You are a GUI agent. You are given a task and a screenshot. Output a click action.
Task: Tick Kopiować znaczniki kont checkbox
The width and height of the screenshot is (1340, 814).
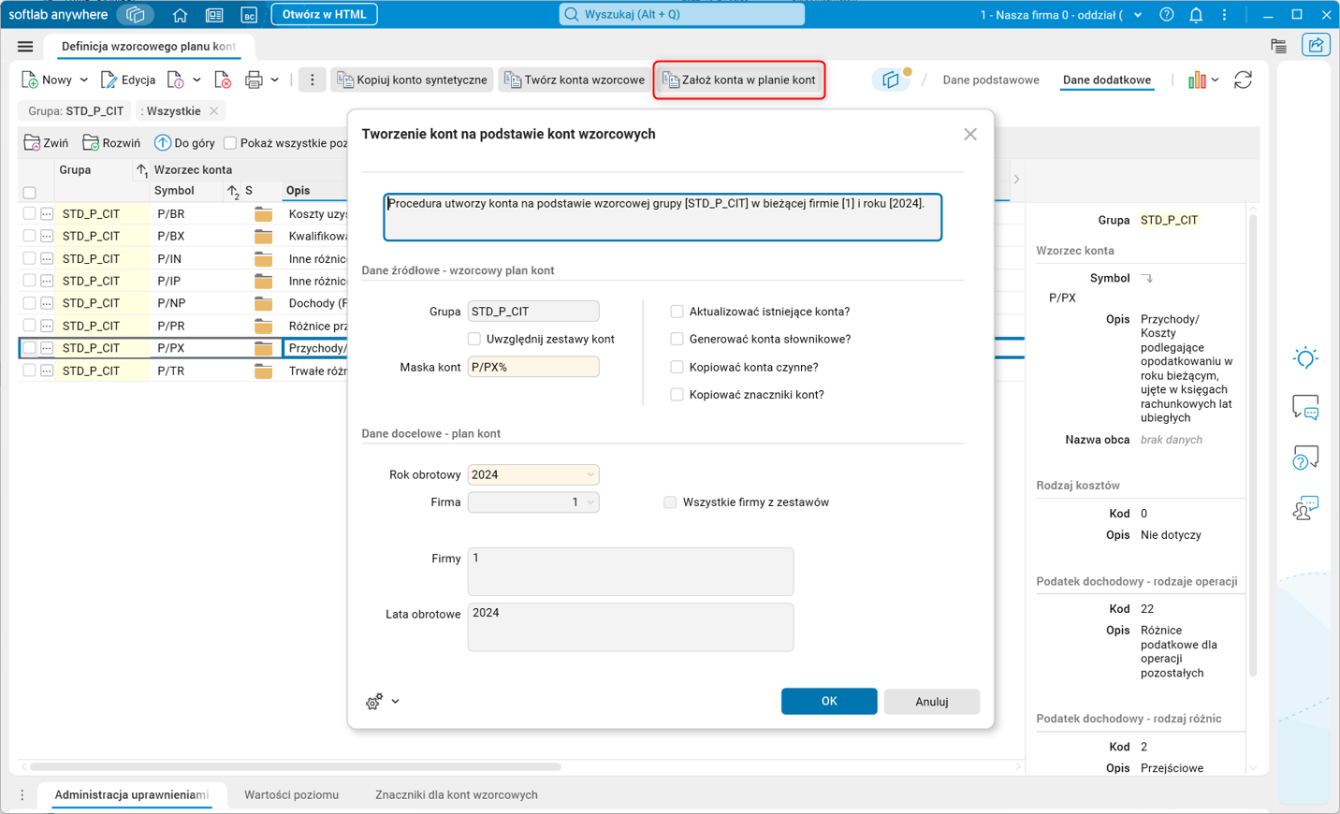(x=677, y=395)
